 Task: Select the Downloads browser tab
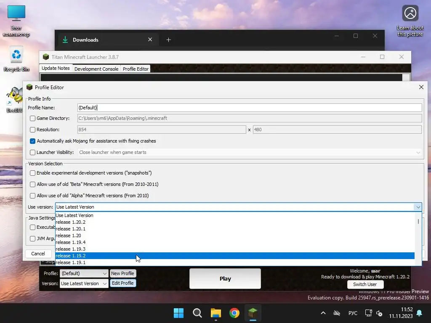click(x=107, y=40)
